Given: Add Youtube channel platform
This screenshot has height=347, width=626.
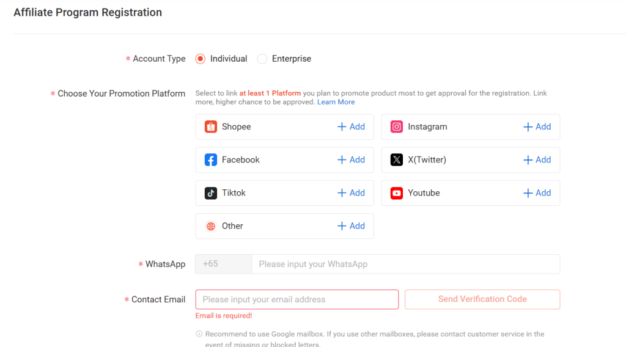Looking at the screenshot, I should (537, 193).
